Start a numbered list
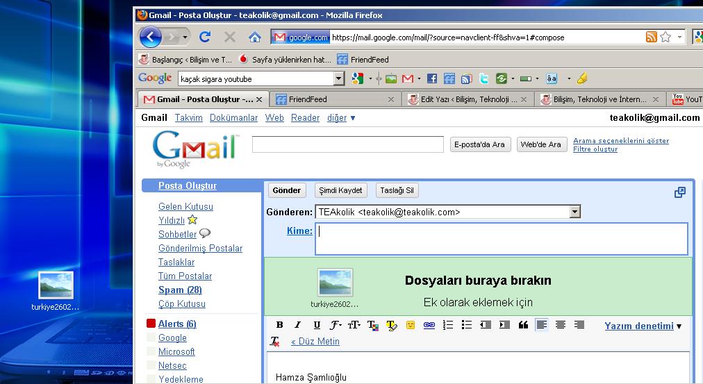 click(x=448, y=325)
